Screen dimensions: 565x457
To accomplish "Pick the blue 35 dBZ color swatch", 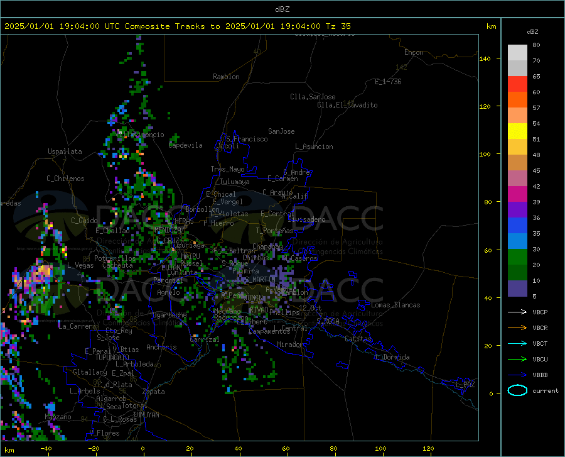I will (x=517, y=226).
